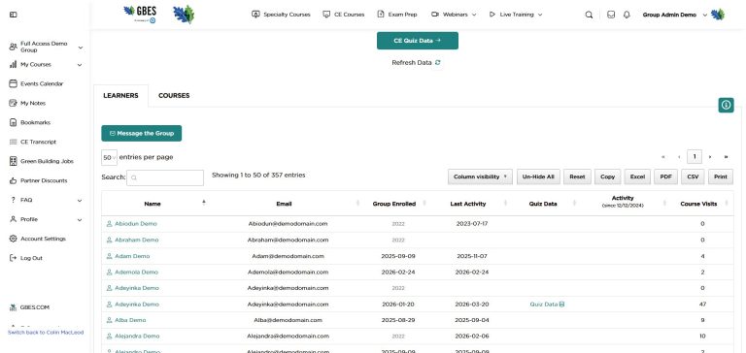The image size is (746, 353).
Task: Open Abiodun Demo learner profile
Action: [136, 224]
